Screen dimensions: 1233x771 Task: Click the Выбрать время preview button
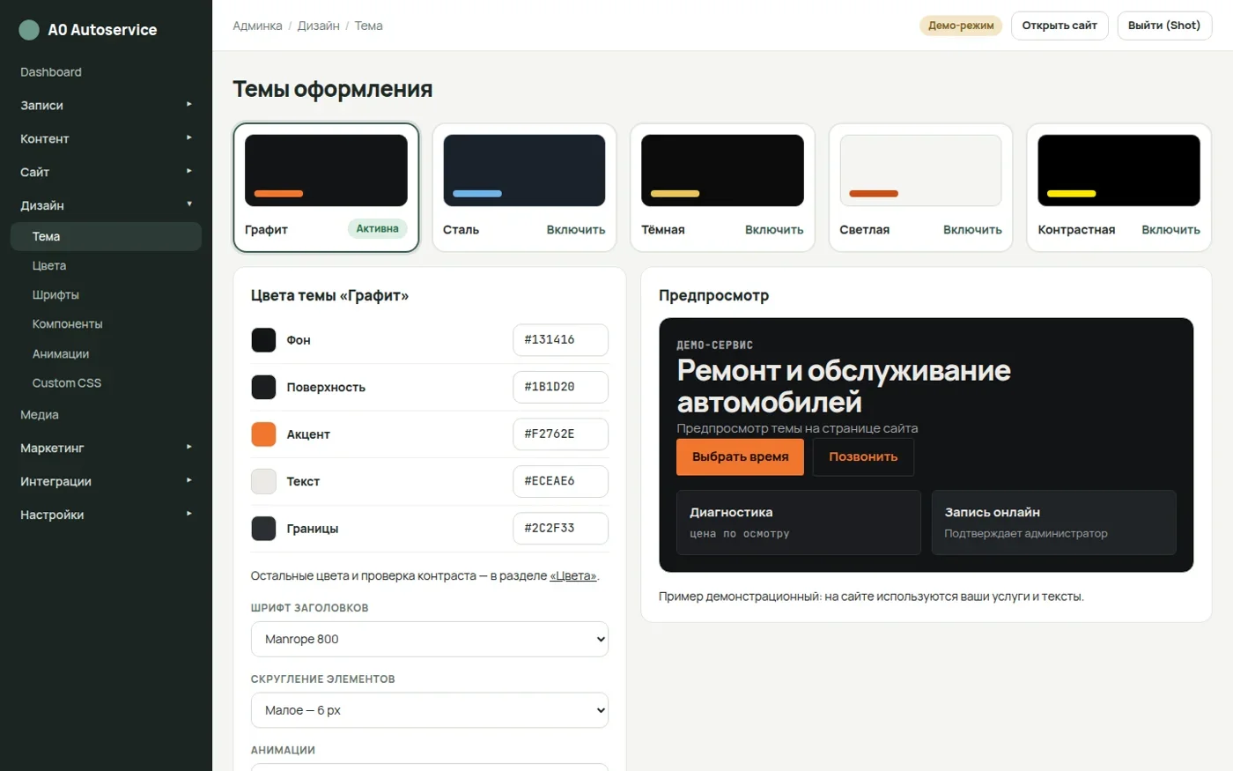click(x=740, y=457)
